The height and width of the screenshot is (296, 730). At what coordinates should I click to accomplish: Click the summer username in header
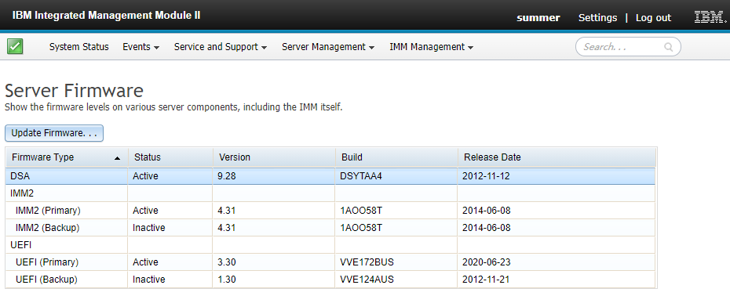point(538,18)
